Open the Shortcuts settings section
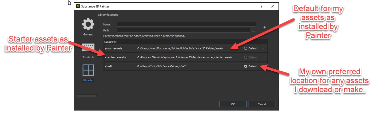Screen dimensions: 376x121 (x=88, y=51)
